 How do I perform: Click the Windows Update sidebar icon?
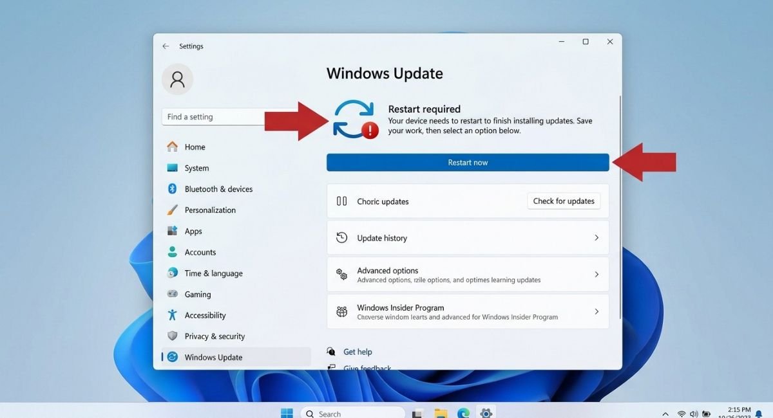coord(172,357)
